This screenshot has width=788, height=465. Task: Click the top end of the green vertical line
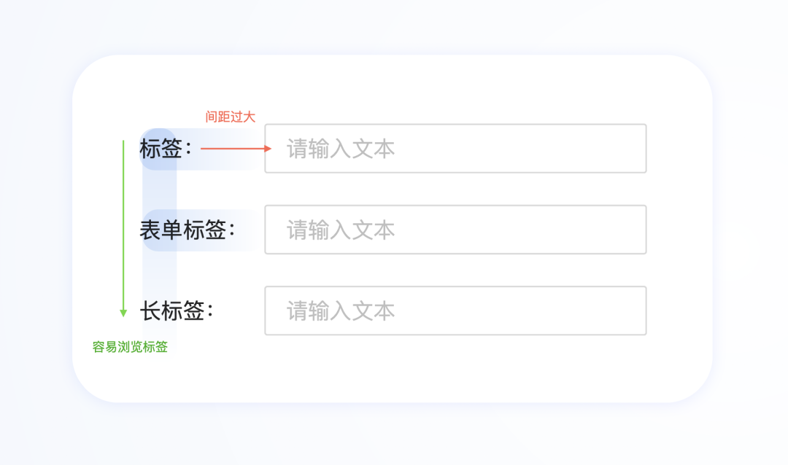tap(123, 141)
